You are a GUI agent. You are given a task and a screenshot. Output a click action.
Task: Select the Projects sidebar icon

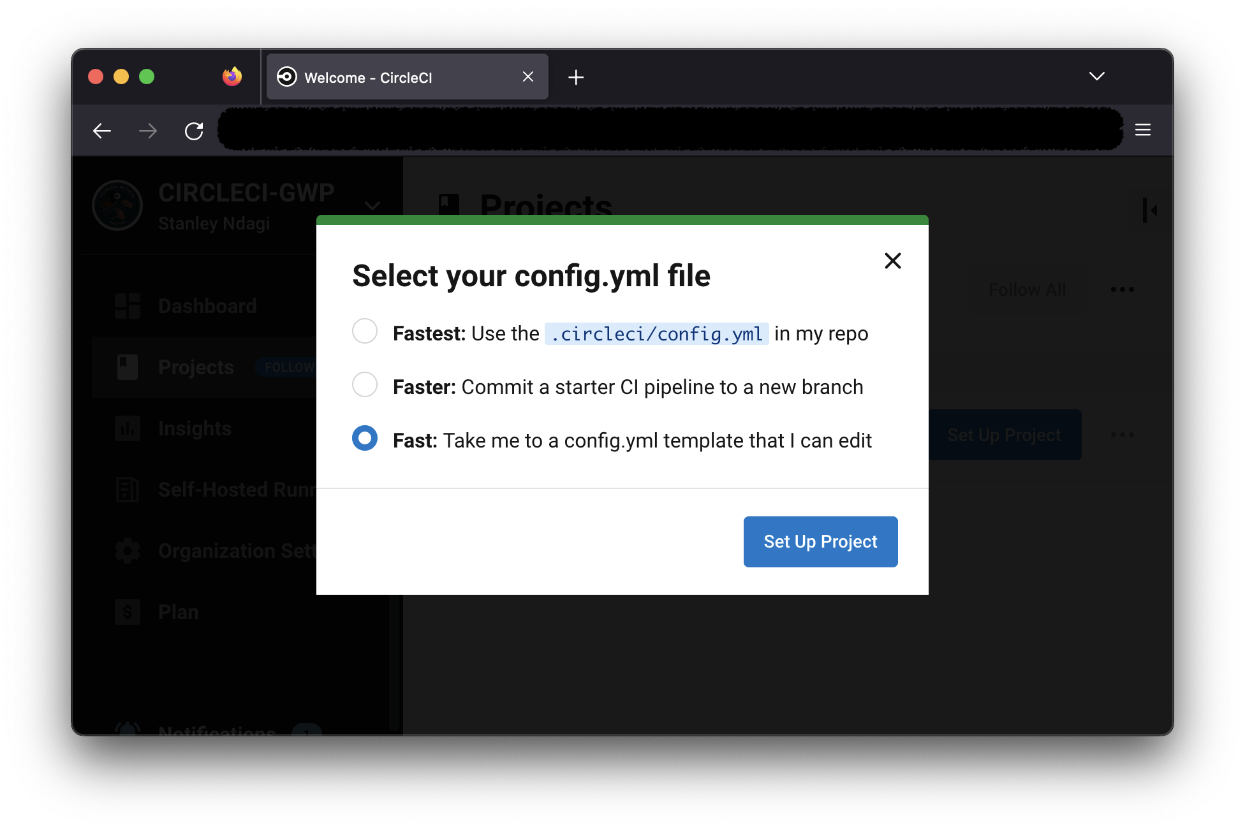coord(127,367)
